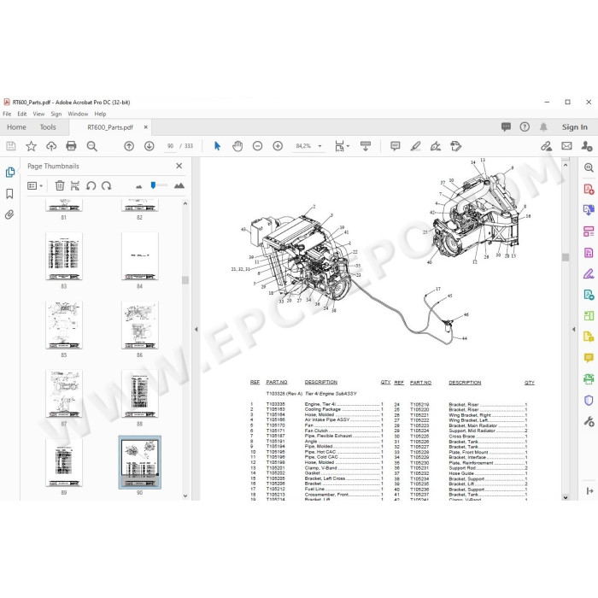The height and width of the screenshot is (598, 598).
Task: Open Find text search tool
Action: tap(91, 146)
